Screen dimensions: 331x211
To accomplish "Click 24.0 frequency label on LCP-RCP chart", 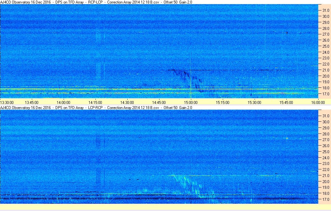I will pyautogui.click(x=326, y=158).
